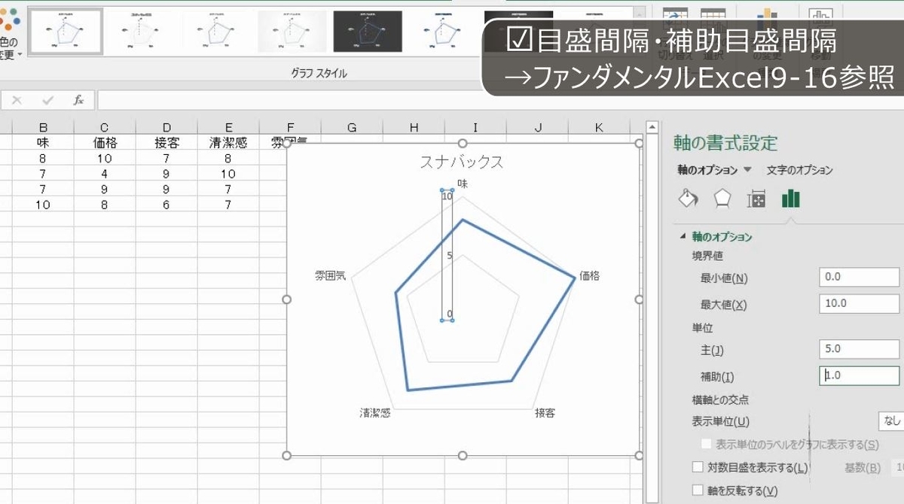This screenshot has width=904, height=504.
Task: Select column E header
Action: click(228, 127)
